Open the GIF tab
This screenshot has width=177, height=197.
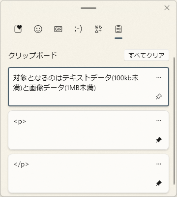coord(58,29)
